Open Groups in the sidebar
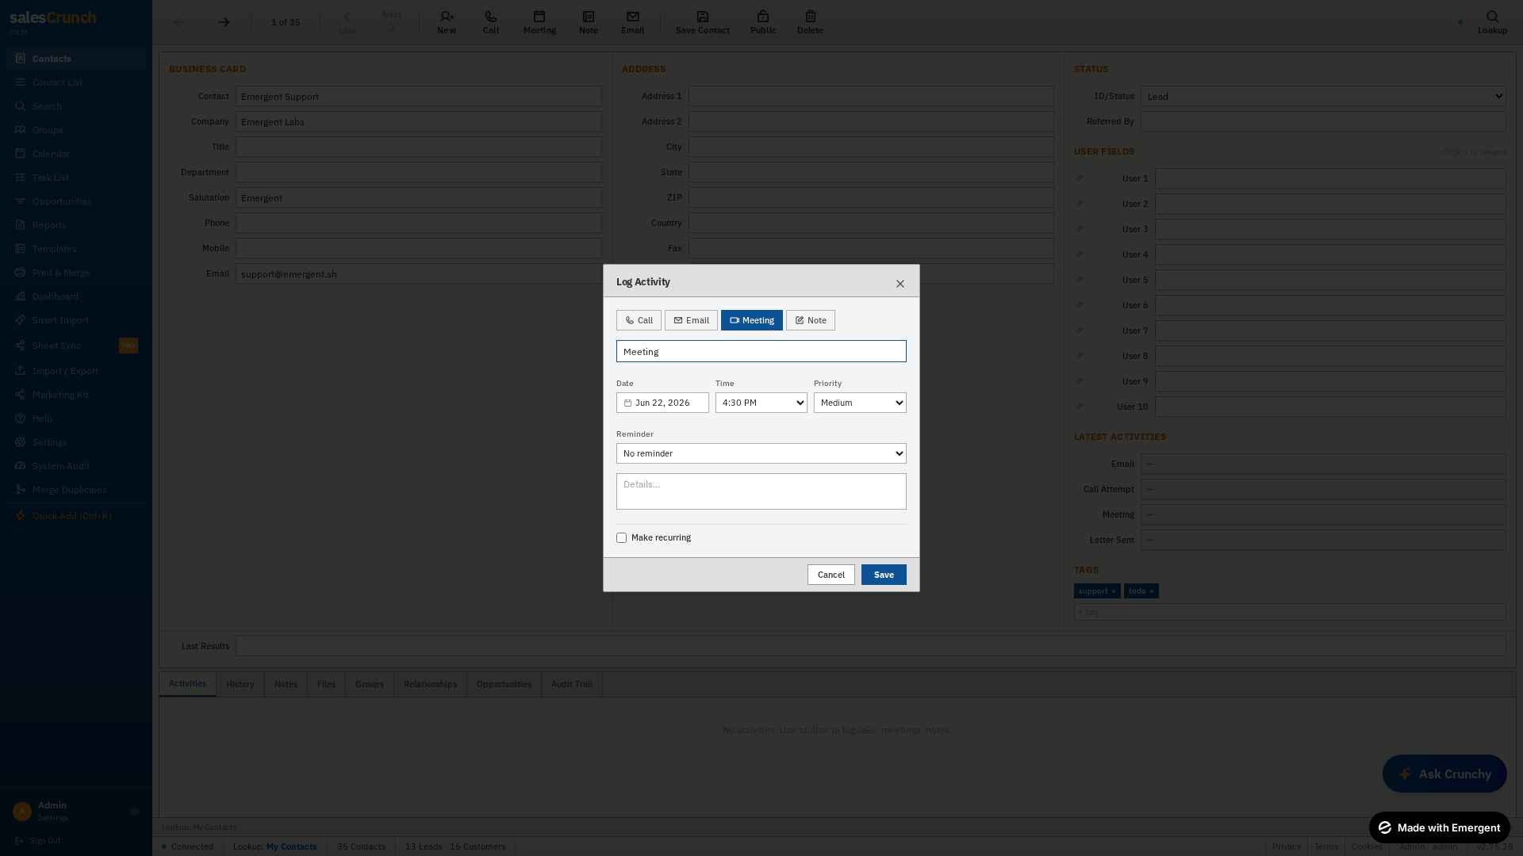This screenshot has height=856, width=1523. 76,130
